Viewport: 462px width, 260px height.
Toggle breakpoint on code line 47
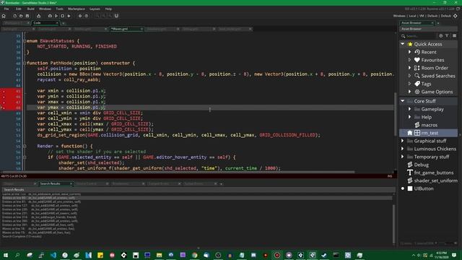point(4,102)
